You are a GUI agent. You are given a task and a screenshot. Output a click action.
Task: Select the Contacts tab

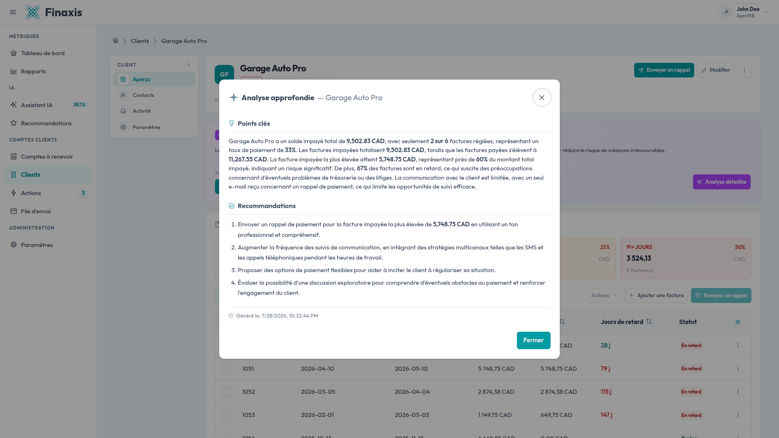154,95
